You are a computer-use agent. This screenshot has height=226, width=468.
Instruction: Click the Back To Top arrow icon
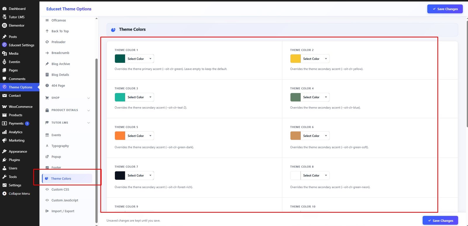coord(47,31)
